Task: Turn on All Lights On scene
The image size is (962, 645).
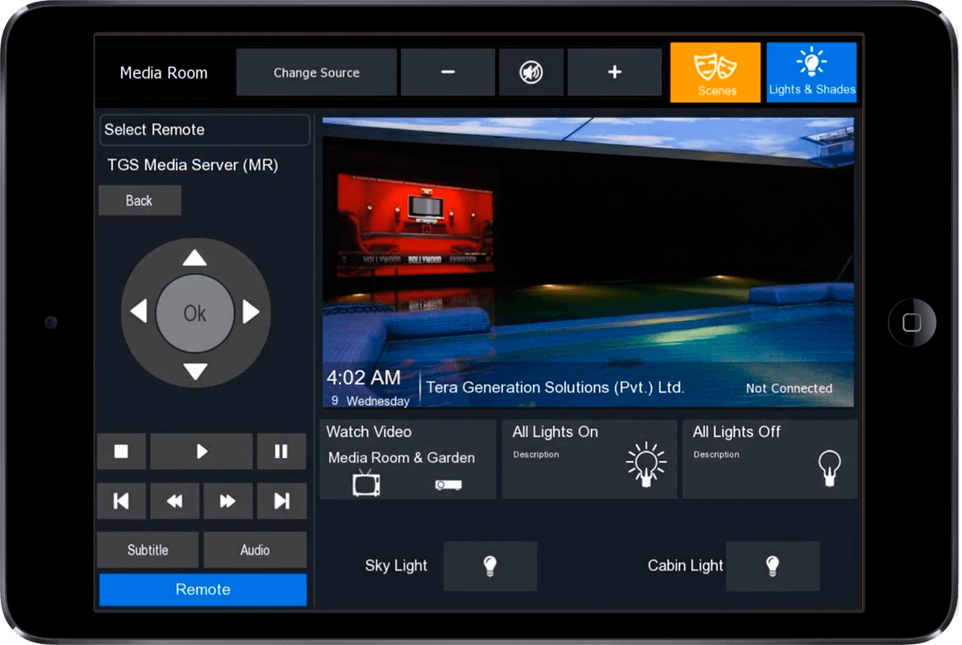Action: point(589,459)
